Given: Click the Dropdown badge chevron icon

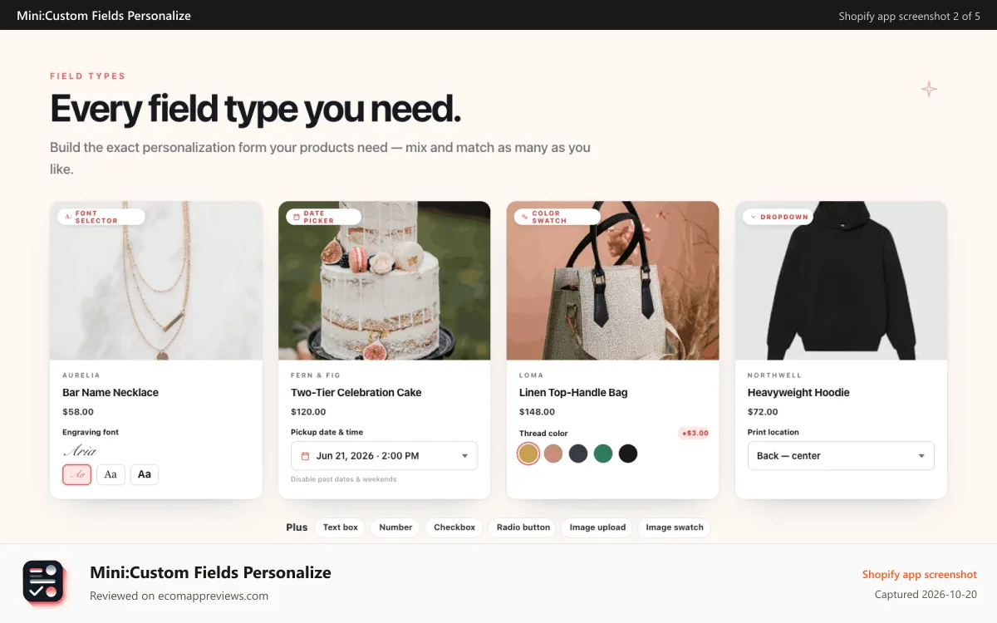Looking at the screenshot, I should click(x=753, y=217).
